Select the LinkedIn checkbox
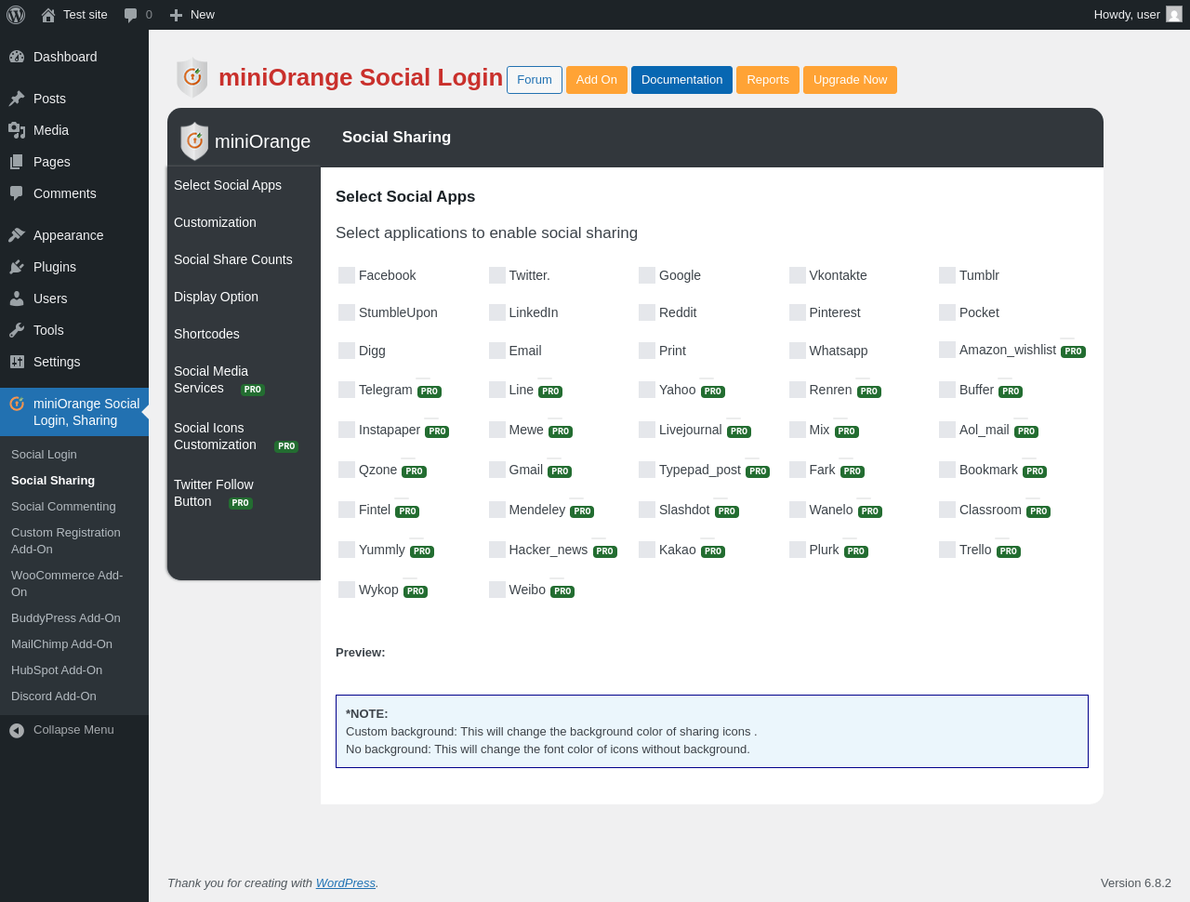Image resolution: width=1190 pixels, height=902 pixels. click(497, 312)
